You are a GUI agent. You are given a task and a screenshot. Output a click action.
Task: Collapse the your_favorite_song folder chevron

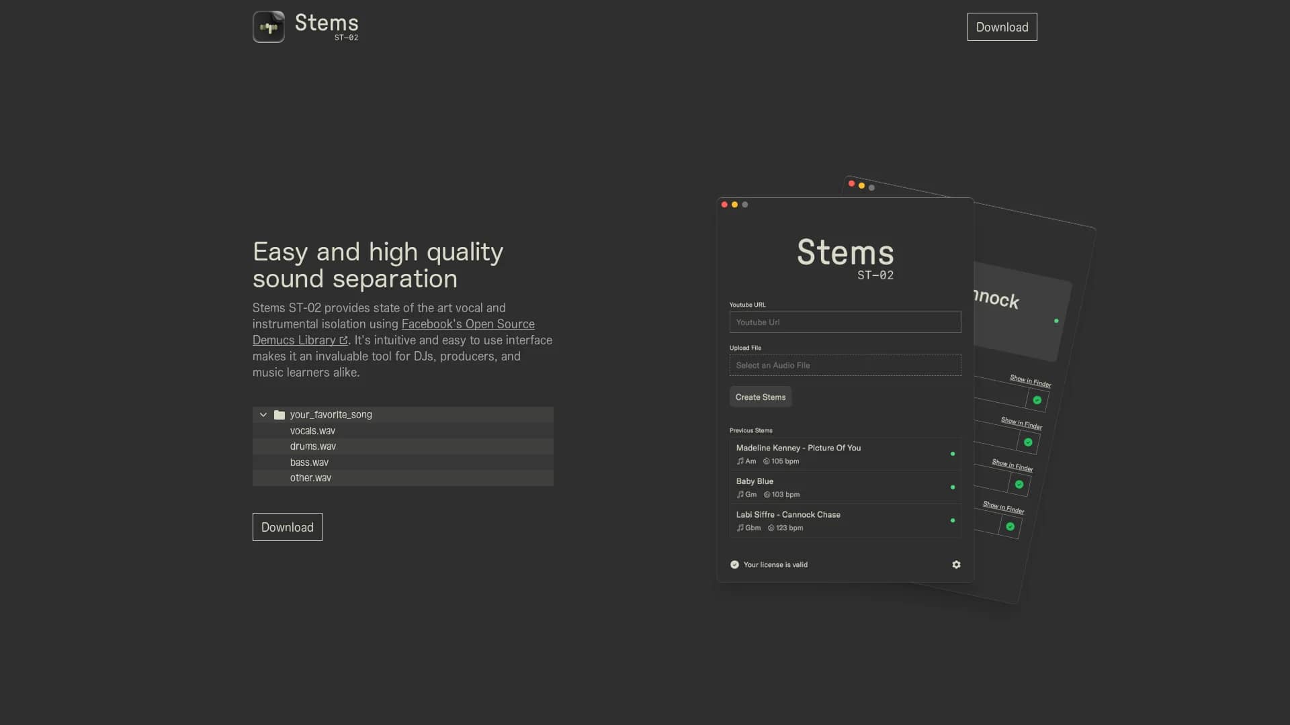click(263, 415)
